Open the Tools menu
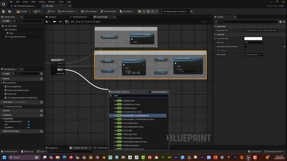This screenshot has width=287, height=161. [61, 2]
